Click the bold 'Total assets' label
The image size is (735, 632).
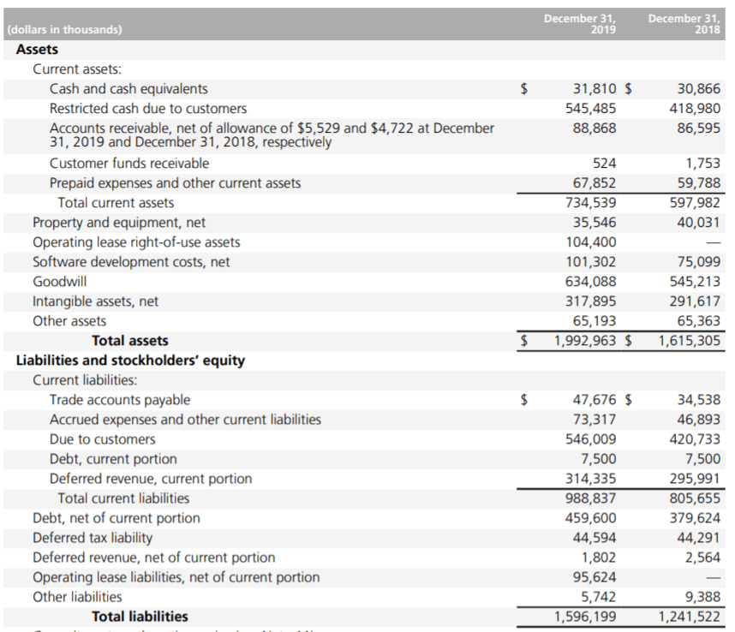pyautogui.click(x=130, y=341)
